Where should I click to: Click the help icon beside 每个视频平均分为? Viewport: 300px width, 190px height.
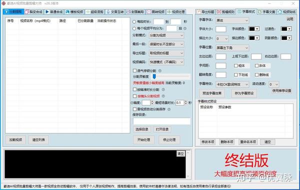pos(185,28)
